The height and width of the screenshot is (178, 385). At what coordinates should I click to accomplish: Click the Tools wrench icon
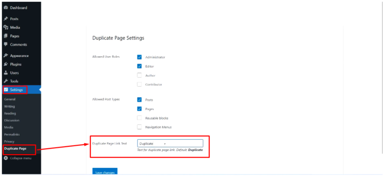click(6, 81)
